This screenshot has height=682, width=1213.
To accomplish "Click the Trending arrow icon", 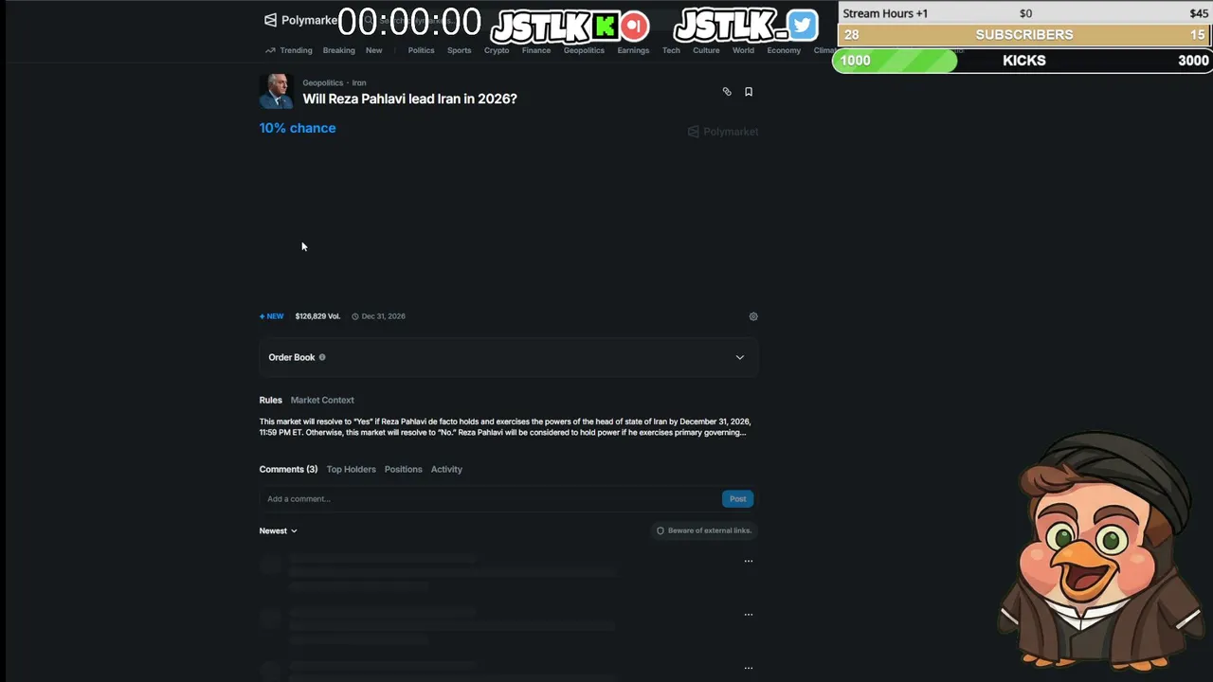I will [270, 50].
